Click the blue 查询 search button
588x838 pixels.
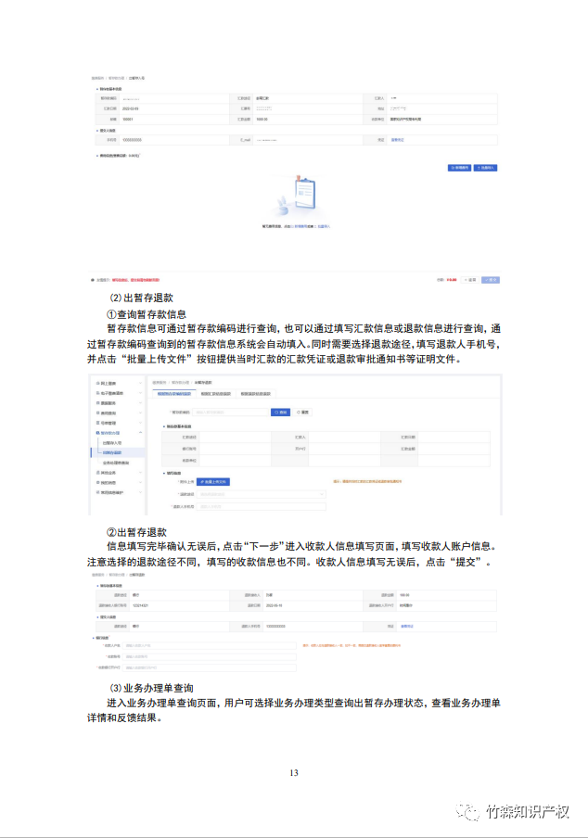pyautogui.click(x=281, y=413)
